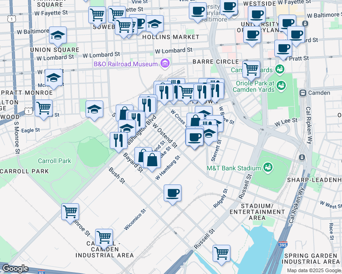Click the W Hamburg St label
342x274 pixels.
(x=168, y=168)
